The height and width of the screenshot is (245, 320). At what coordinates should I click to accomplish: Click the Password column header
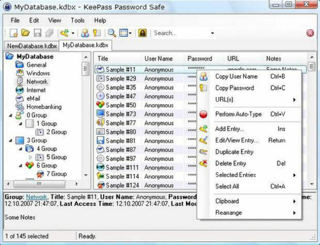[x=204, y=59]
